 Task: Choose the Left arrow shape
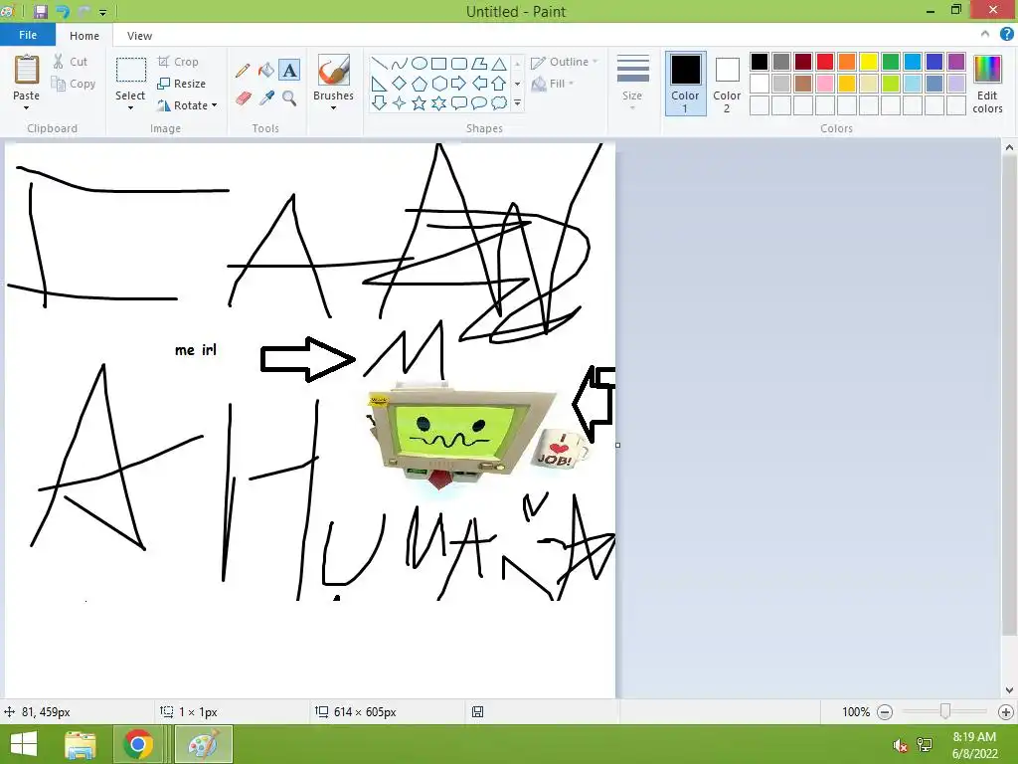(479, 84)
